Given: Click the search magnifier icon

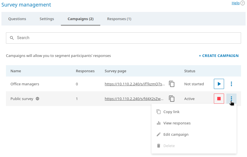Looking at the screenshot, I should 12,38.
